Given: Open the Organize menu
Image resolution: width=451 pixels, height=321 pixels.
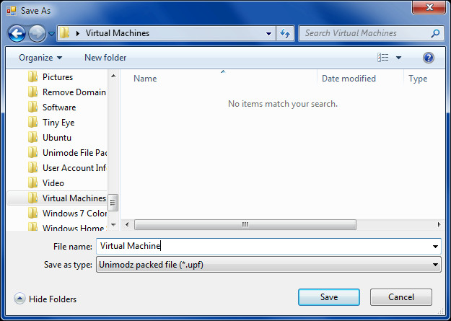Looking at the screenshot, I should 40,58.
